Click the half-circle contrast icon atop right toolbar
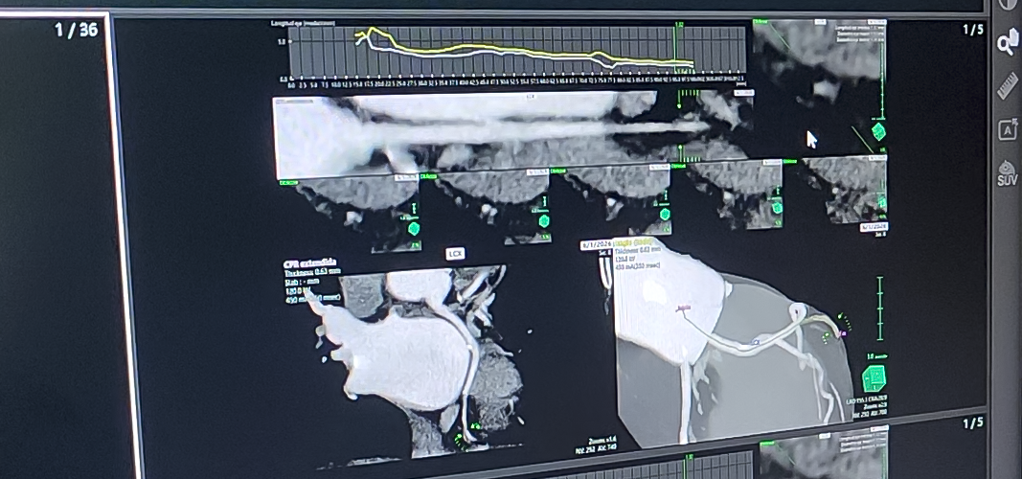This screenshot has height=479, width=1022. (x=1009, y=5)
